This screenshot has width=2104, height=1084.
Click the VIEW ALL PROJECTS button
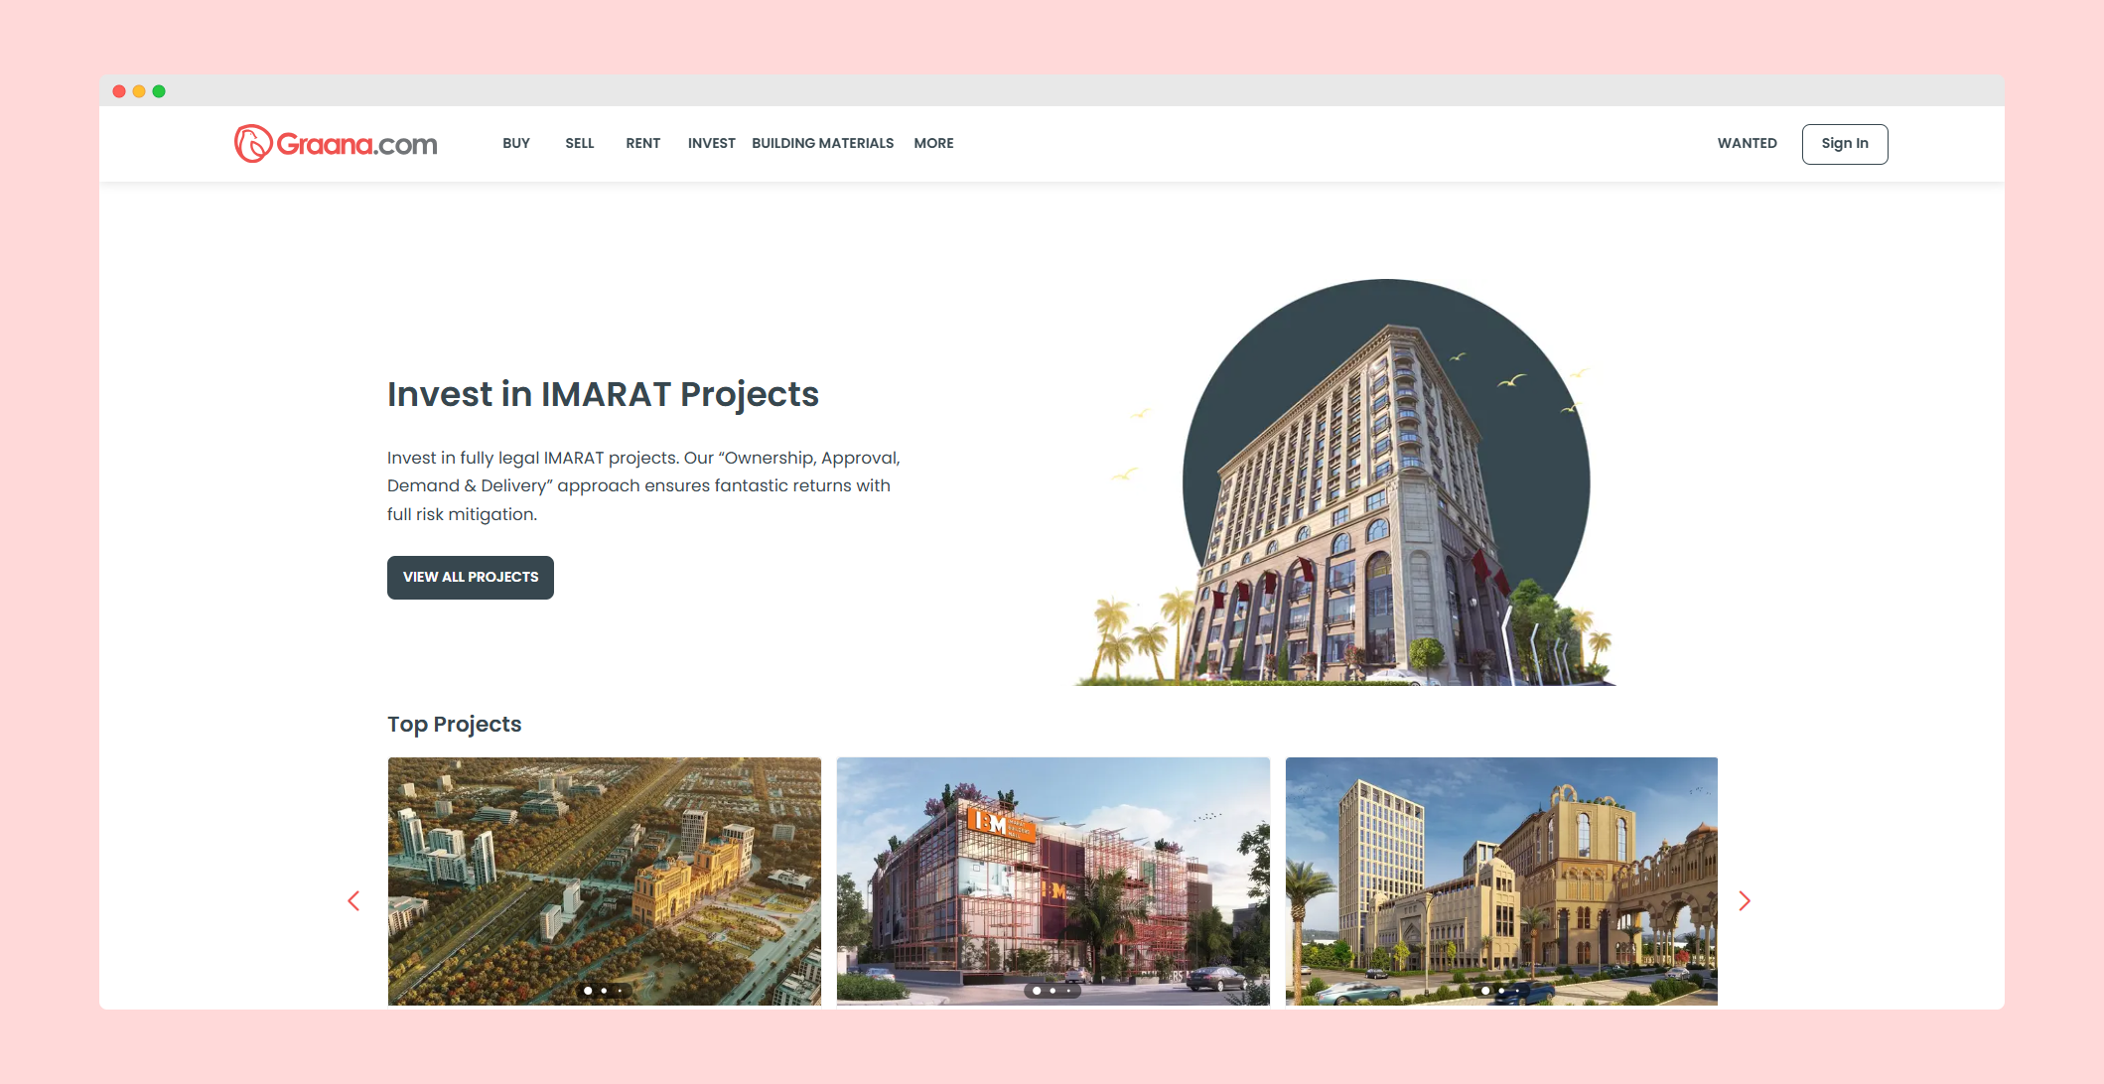pos(471,578)
